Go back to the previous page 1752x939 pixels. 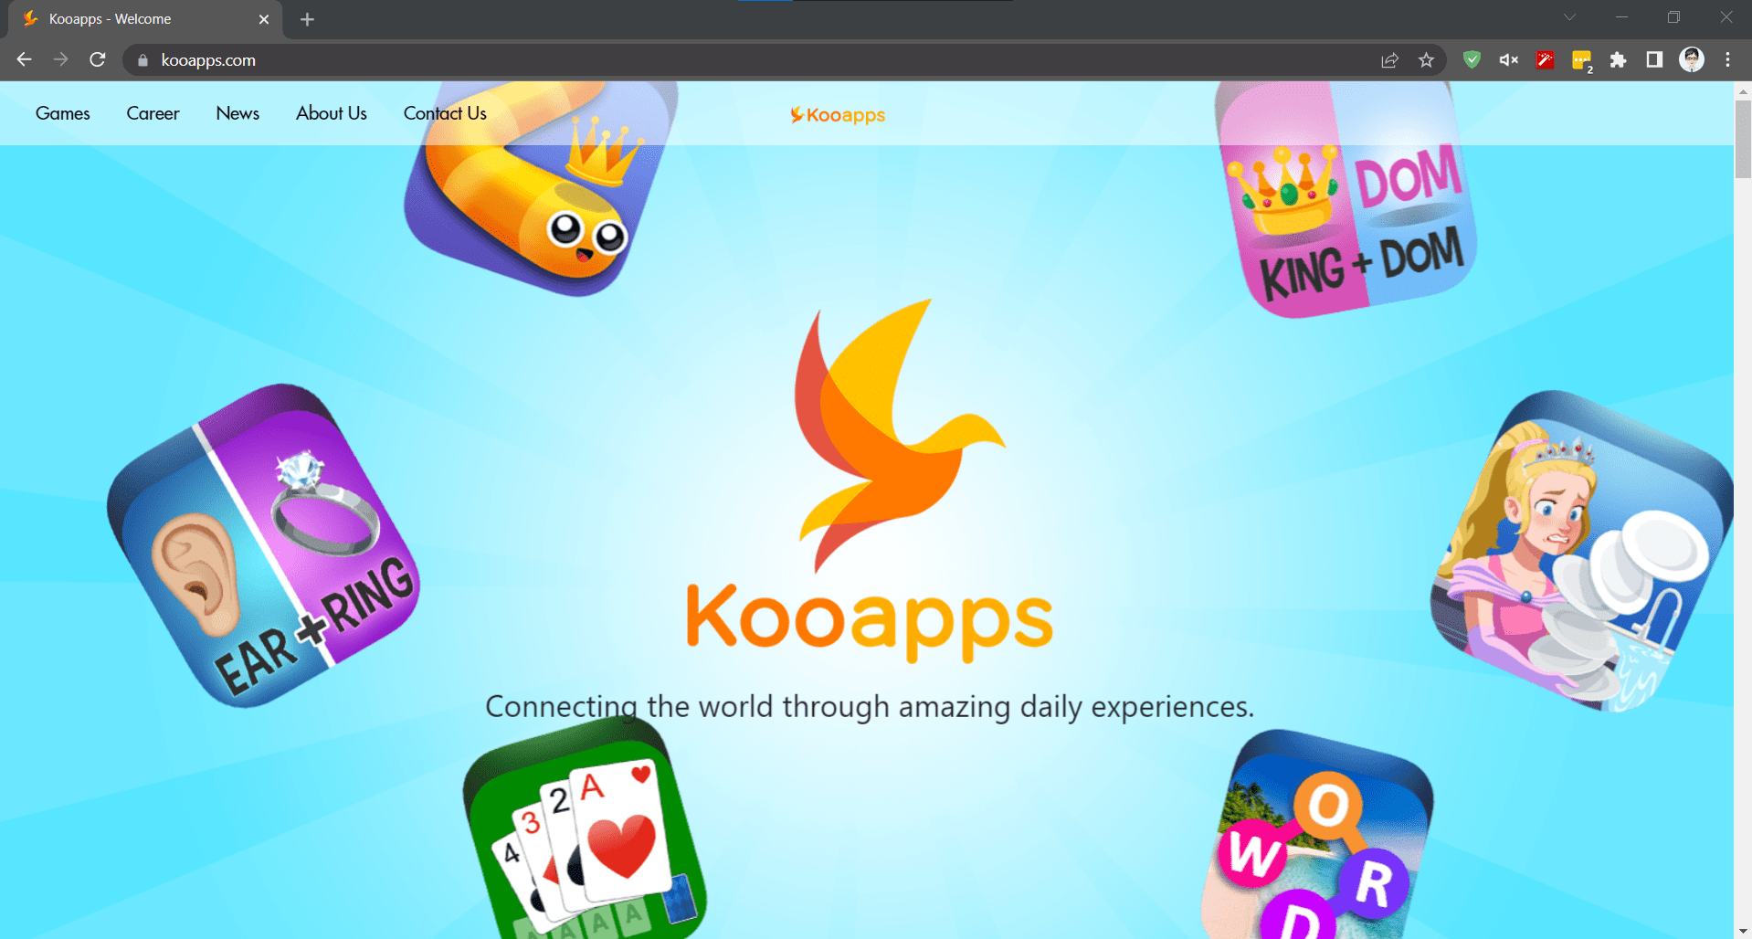pyautogui.click(x=25, y=59)
